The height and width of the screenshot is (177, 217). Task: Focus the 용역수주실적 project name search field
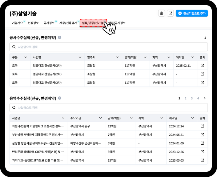tap(108, 107)
